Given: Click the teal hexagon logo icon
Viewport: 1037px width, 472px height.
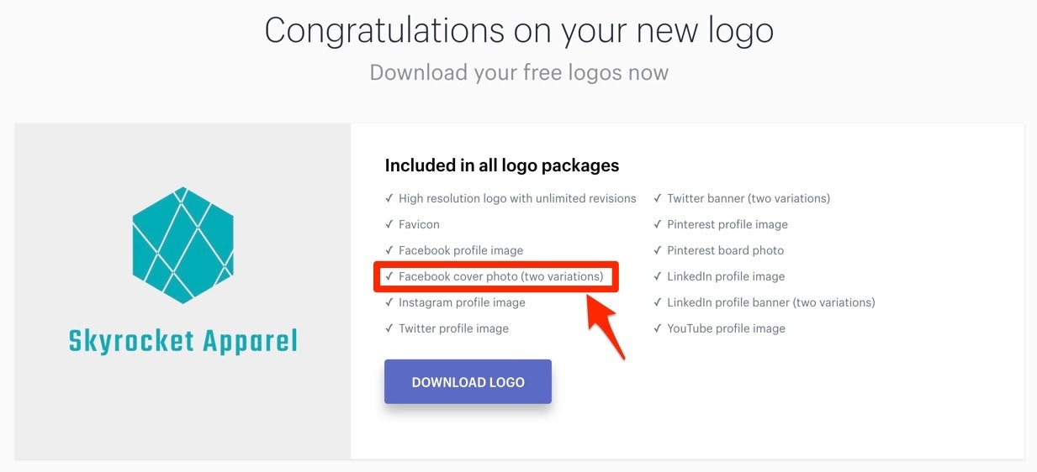Looking at the screenshot, I should [x=183, y=244].
